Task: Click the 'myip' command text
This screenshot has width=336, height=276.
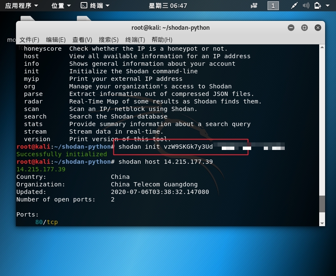Action: pyautogui.click(x=31, y=79)
